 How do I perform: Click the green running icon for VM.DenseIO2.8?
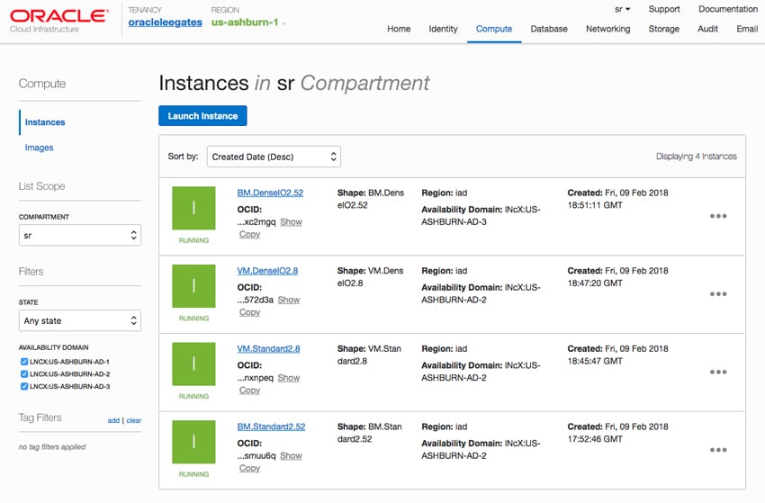193,286
